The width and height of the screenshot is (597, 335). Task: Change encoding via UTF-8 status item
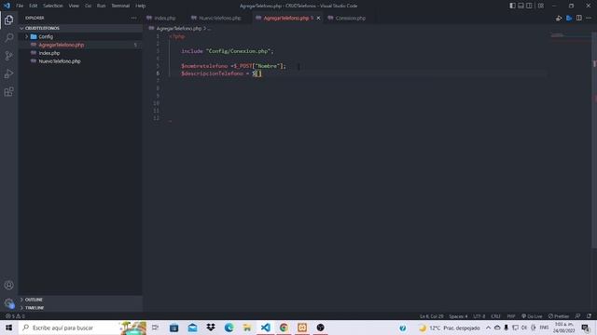(479, 316)
